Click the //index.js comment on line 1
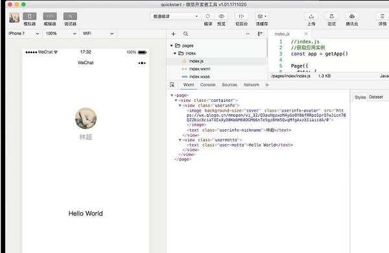 point(305,42)
